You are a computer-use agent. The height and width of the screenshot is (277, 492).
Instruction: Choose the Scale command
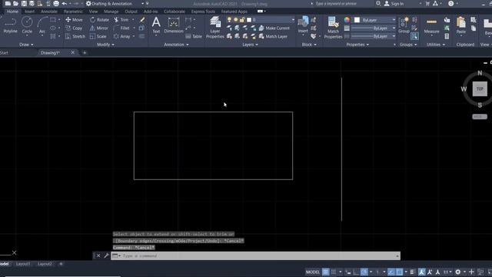pyautogui.click(x=98, y=36)
